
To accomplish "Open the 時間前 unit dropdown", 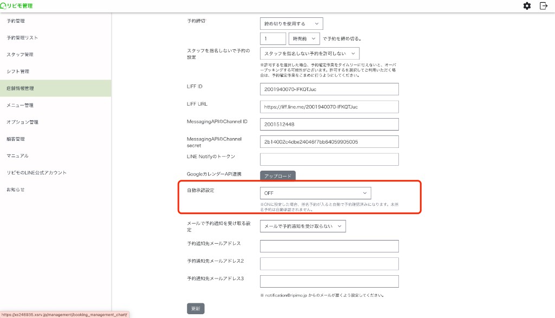I will 304,38.
